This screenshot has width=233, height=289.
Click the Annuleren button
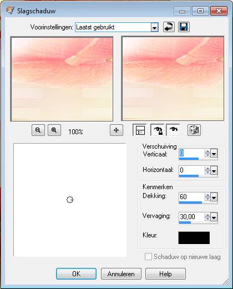(121, 273)
